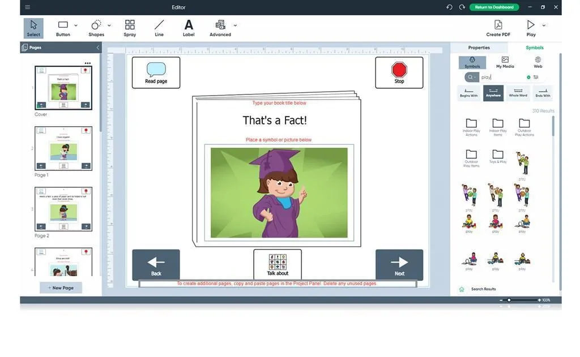
Task: Expand the Button tool dropdown arrow
Action: point(76,25)
